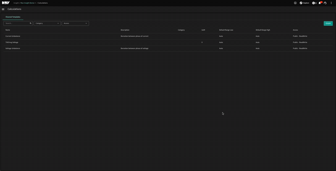This screenshot has width=336, height=171.
Task: Click Public - ReadWrite in THD Avg Voltage row
Action: [300, 42]
